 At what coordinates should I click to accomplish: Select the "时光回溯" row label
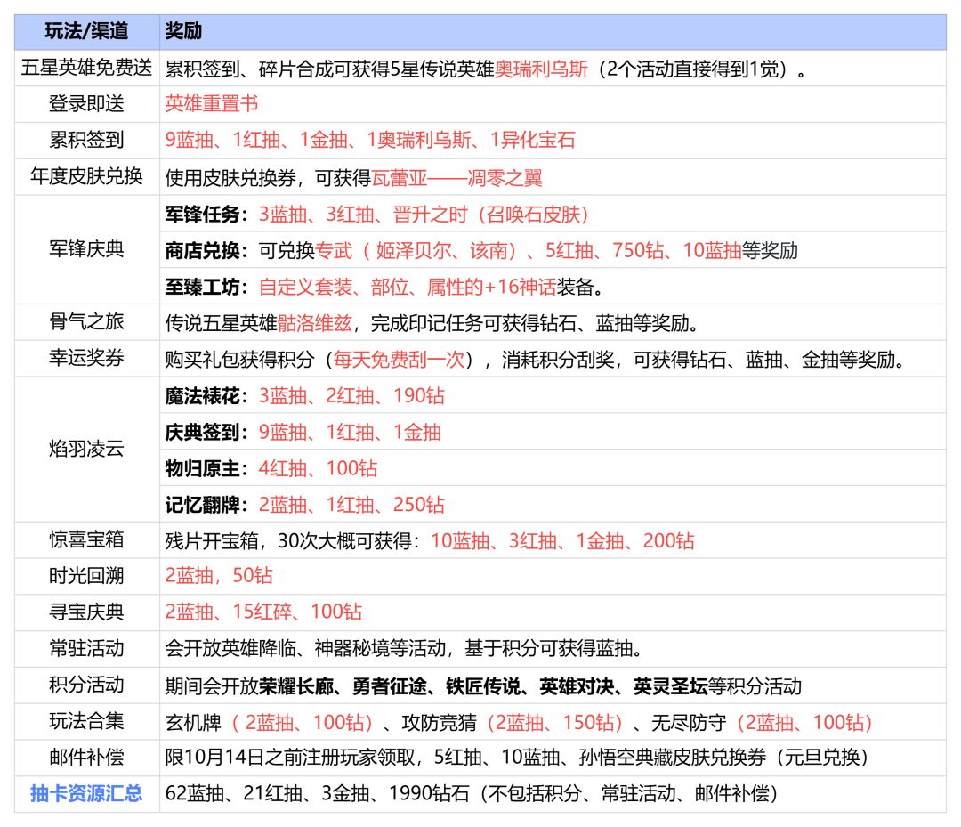click(x=86, y=576)
